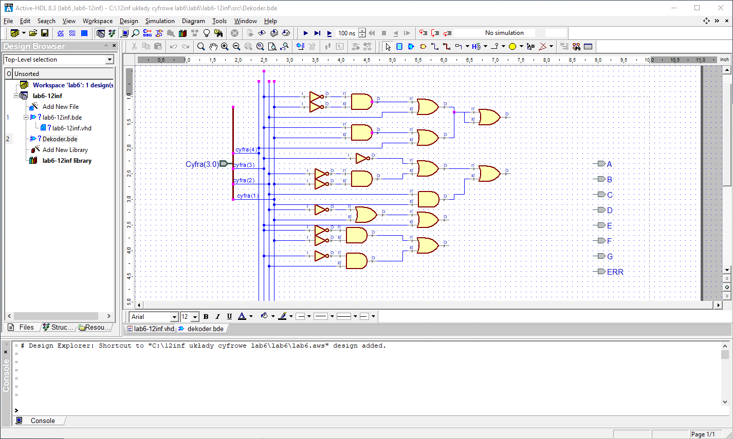The width and height of the screenshot is (733, 439).
Task: Click the table grid icon at toolbar end
Action: coord(588,47)
